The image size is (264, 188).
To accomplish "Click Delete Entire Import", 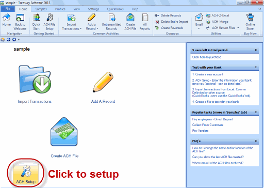I will pyautogui.click(x=171, y=22).
